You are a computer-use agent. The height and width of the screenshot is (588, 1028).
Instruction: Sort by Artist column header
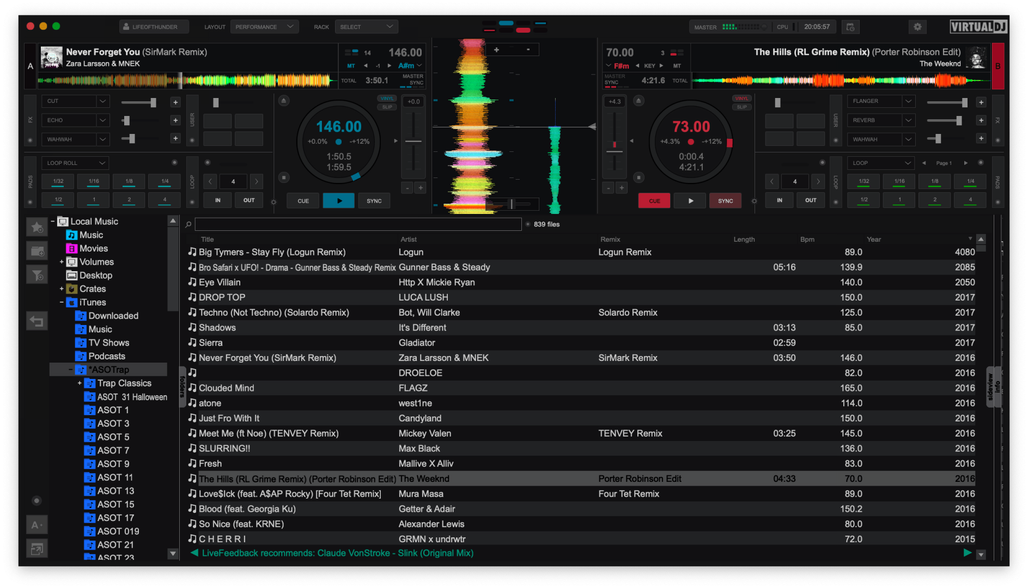point(409,240)
